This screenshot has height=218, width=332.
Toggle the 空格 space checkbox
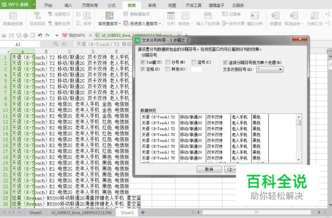tap(143, 69)
